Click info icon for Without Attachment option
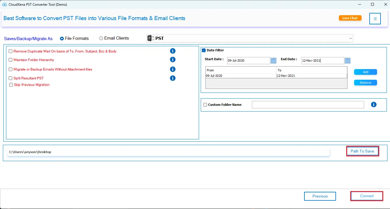The height and width of the screenshot is (209, 390). click(173, 69)
